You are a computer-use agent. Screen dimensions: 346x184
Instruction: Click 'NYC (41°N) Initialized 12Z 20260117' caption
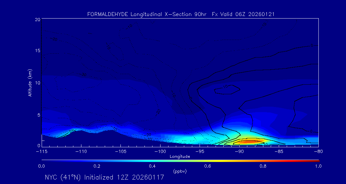(104, 177)
